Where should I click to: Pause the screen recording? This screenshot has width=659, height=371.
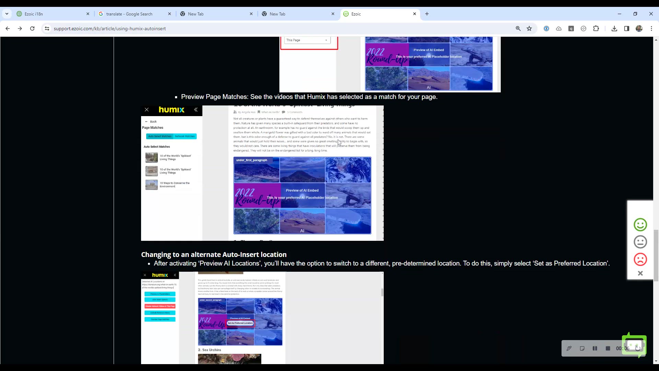pyautogui.click(x=595, y=348)
